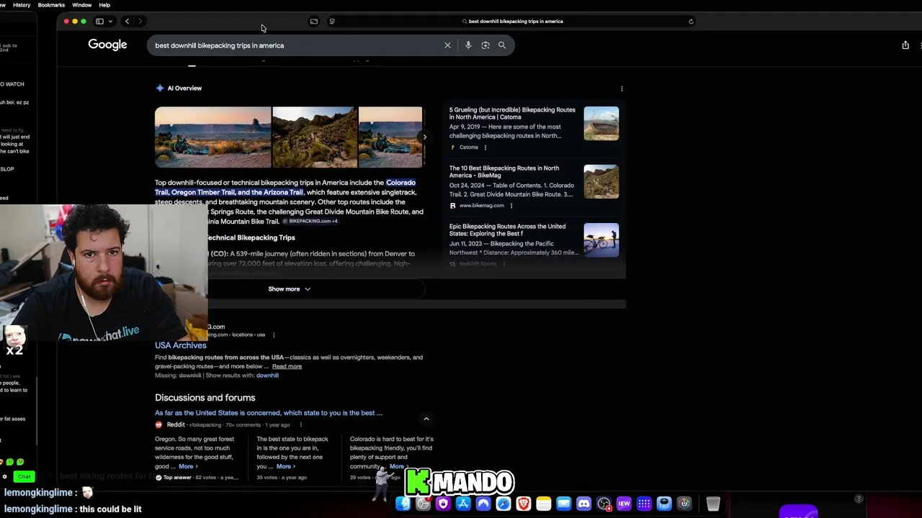Viewport: 922px width, 518px height.
Task: Open Catoma article thumbnail image
Action: tap(601, 124)
